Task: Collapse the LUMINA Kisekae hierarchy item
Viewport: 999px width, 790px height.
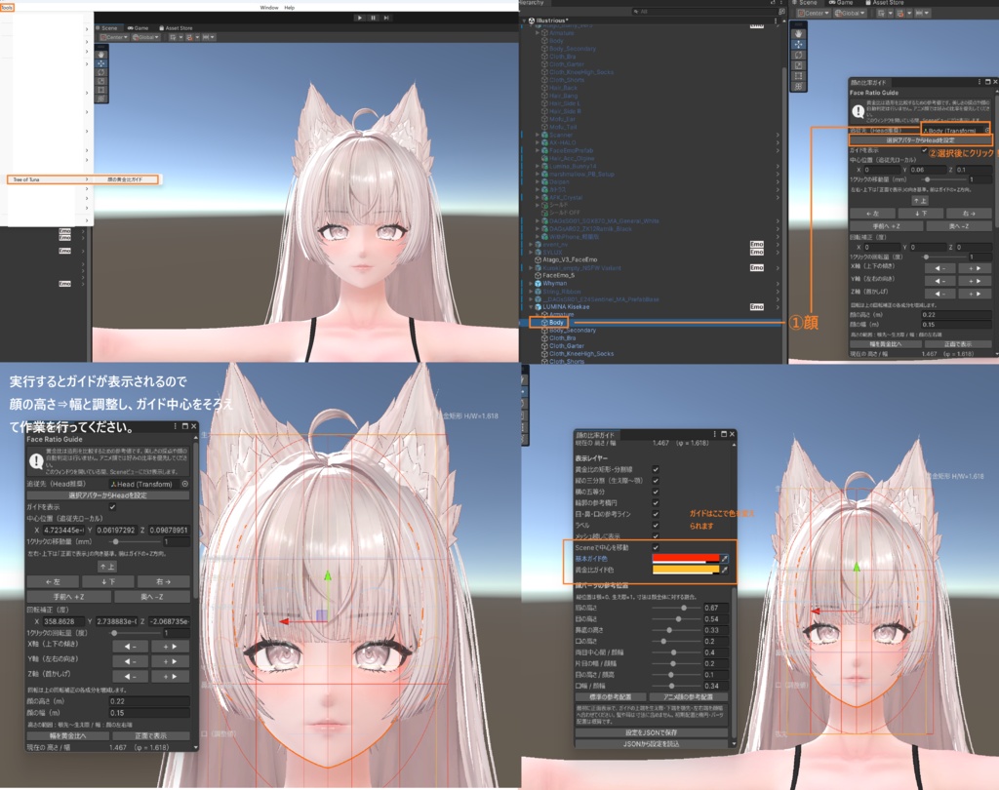Action: (x=532, y=307)
